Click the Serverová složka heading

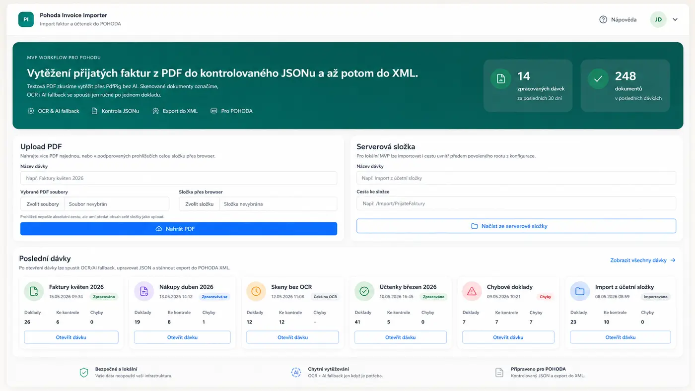(386, 147)
